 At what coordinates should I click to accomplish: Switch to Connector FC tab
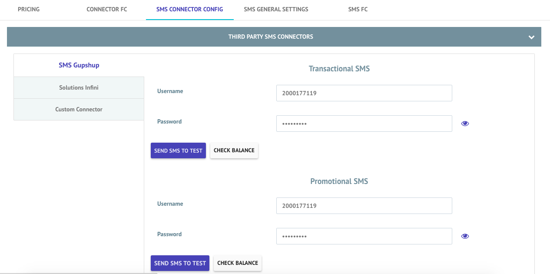tap(107, 9)
